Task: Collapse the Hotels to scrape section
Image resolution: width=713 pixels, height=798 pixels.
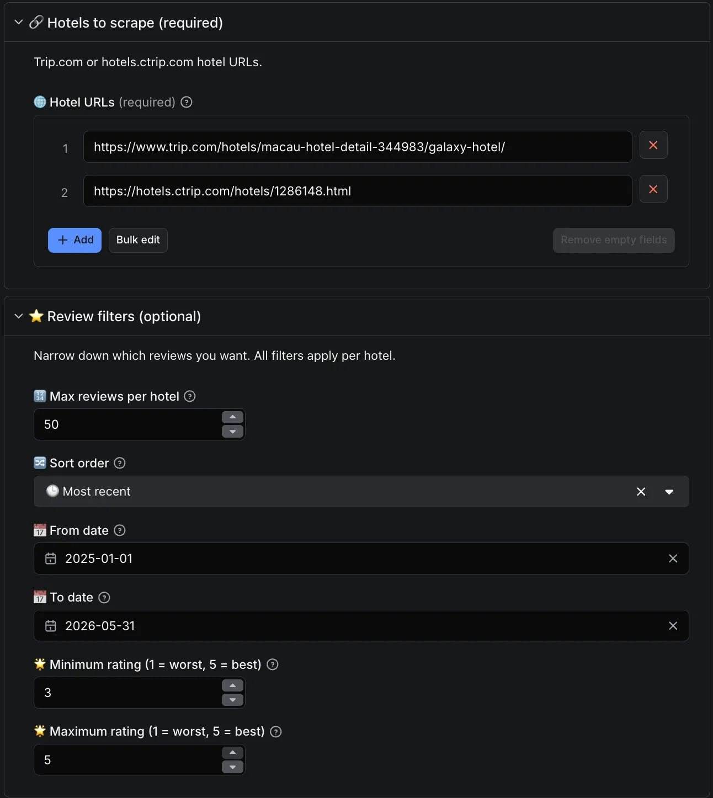Action: (18, 22)
